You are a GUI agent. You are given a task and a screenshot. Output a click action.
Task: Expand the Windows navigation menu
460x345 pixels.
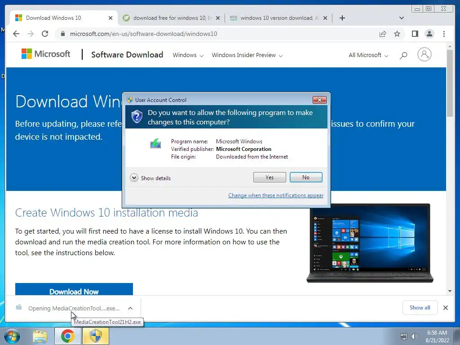point(188,55)
